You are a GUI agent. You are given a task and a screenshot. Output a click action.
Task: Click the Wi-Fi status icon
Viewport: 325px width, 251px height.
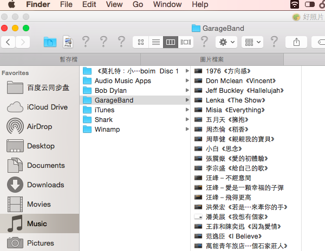click(x=295, y=4)
